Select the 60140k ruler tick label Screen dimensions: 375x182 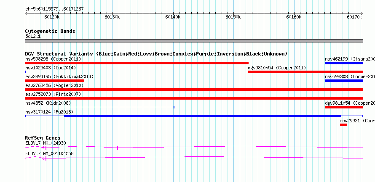pos(173,17)
